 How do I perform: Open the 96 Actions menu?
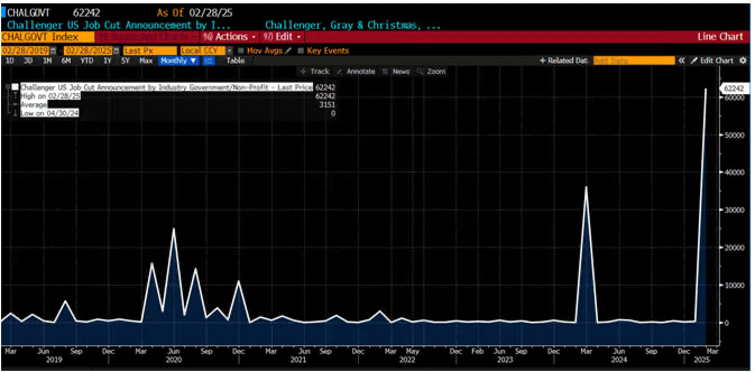(x=229, y=37)
